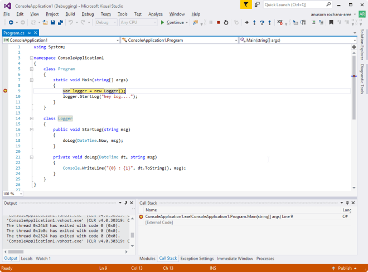Collapse the Main method code block

coord(31,80)
